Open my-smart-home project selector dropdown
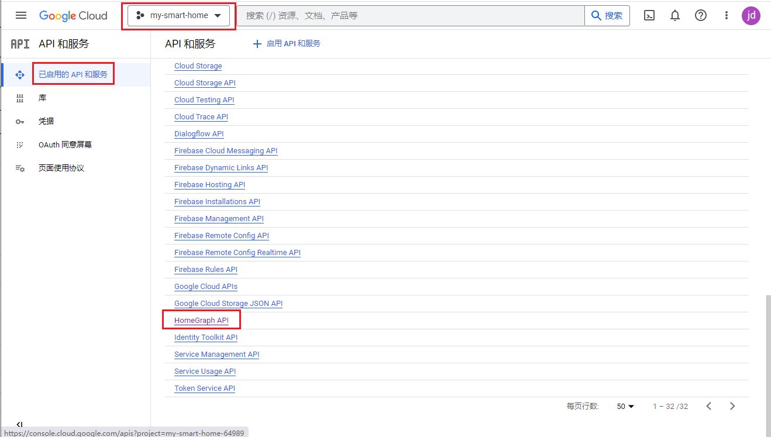Viewport: 771px width, 437px height. click(178, 16)
